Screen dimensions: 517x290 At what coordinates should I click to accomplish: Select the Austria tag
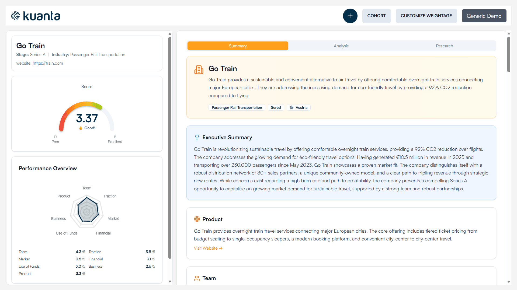(299, 107)
